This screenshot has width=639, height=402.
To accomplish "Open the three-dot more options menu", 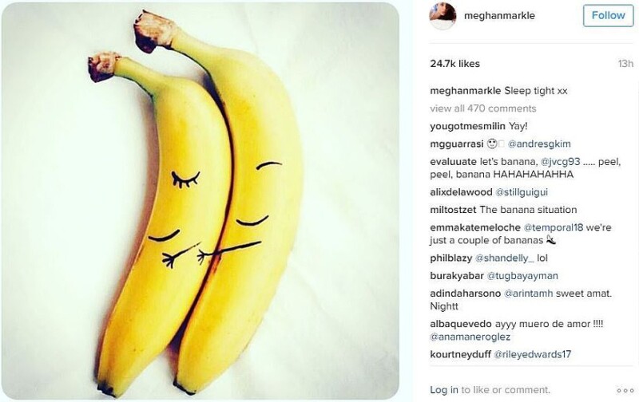I will tap(625, 391).
